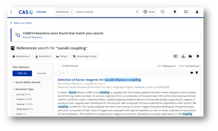The image size is (218, 131).
Task: Click the Knowledge Graph button
Action: (x=85, y=56)
